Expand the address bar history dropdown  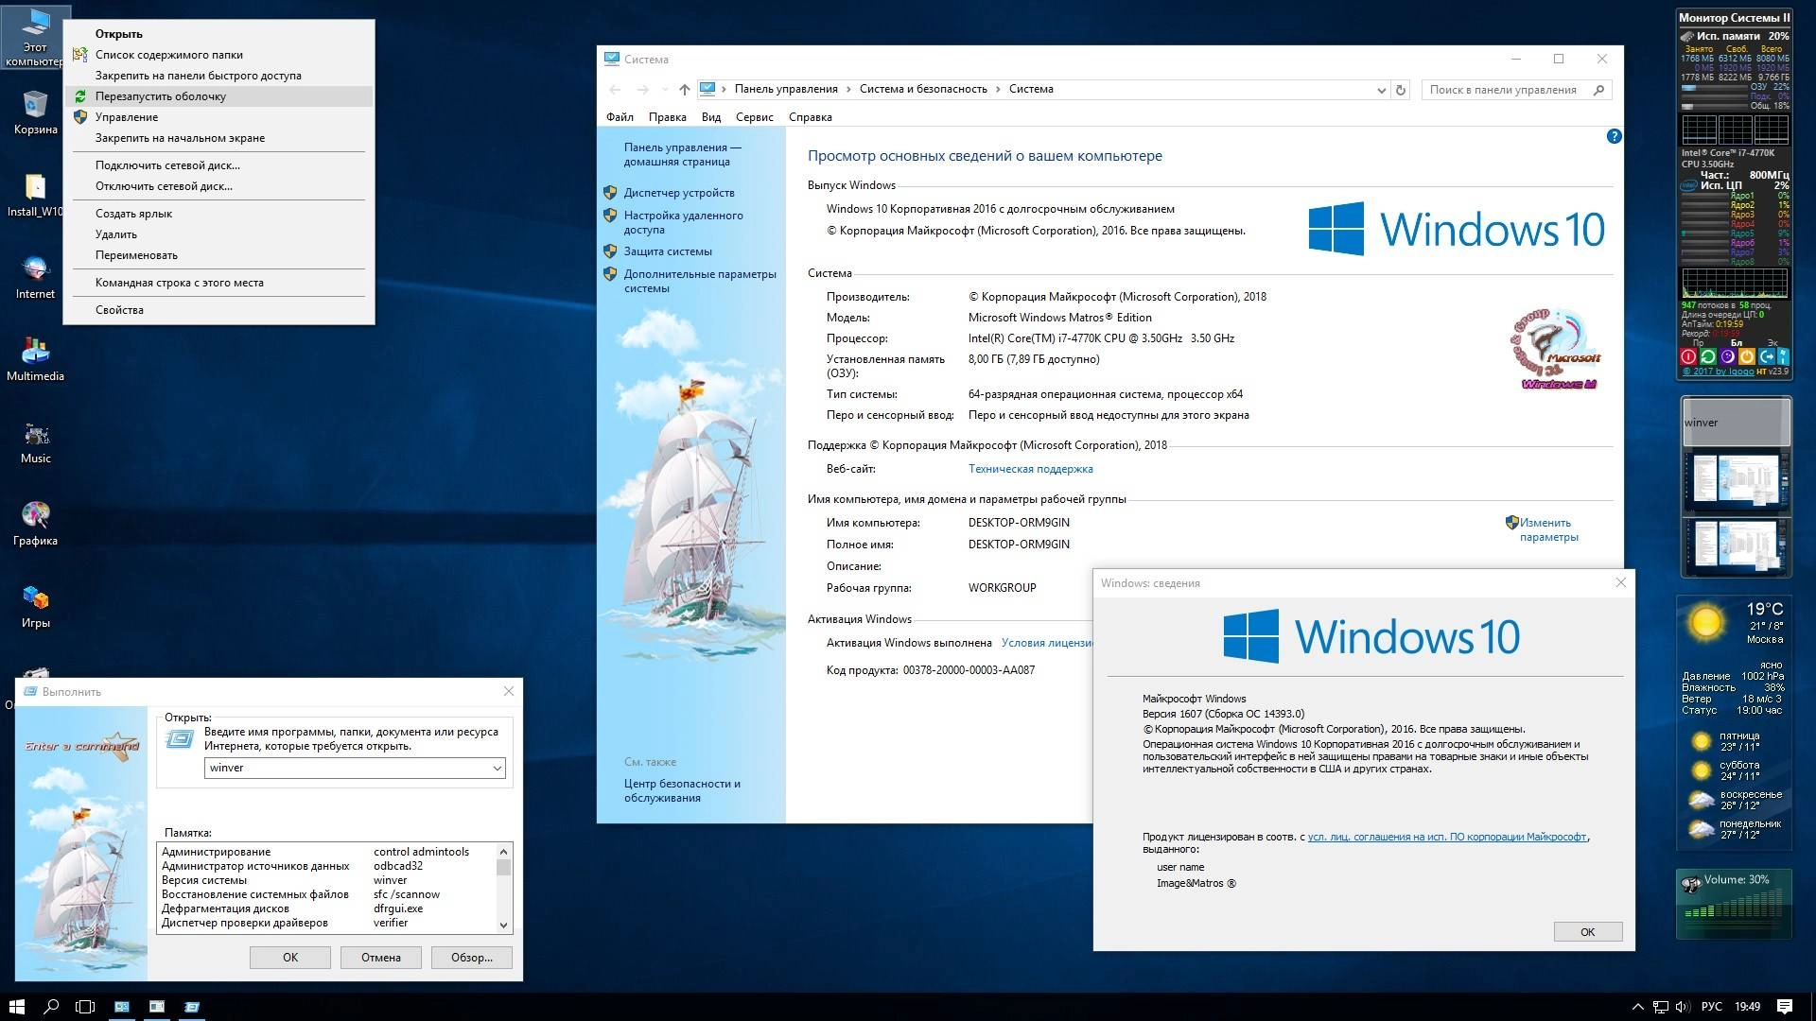tap(1381, 90)
